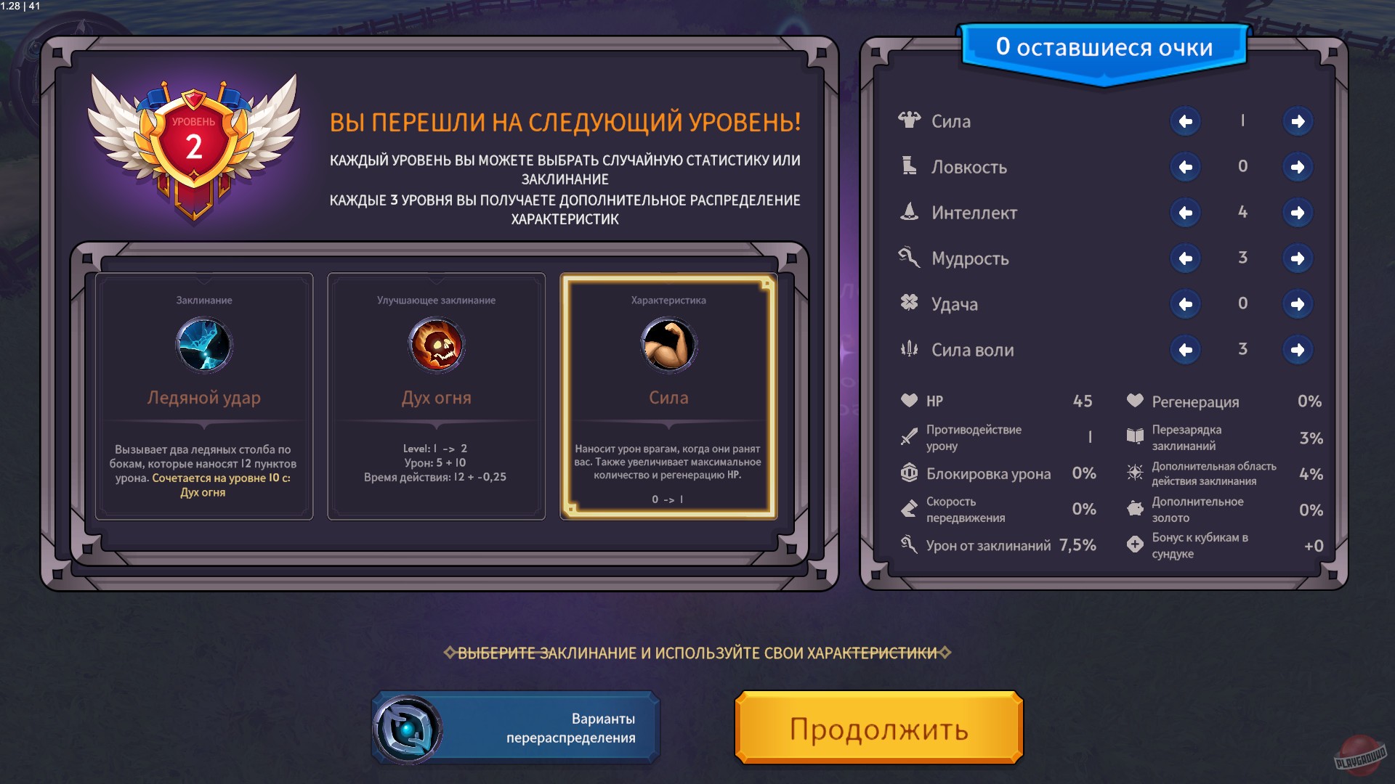Image resolution: width=1395 pixels, height=784 pixels.
Task: Click the Сила armor icon in stats panel
Action: (x=910, y=120)
